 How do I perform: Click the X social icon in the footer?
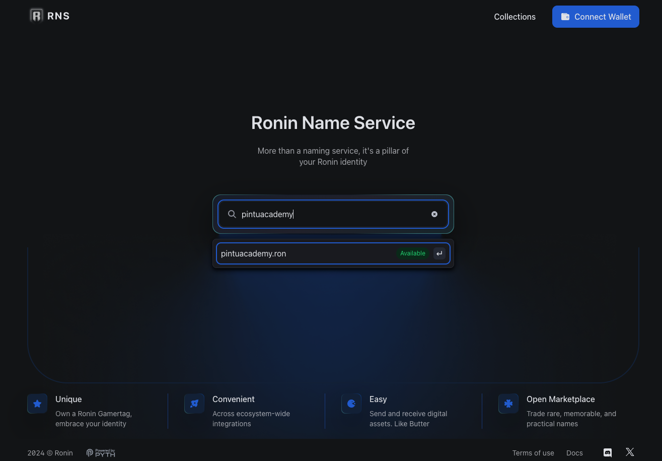pos(630,452)
